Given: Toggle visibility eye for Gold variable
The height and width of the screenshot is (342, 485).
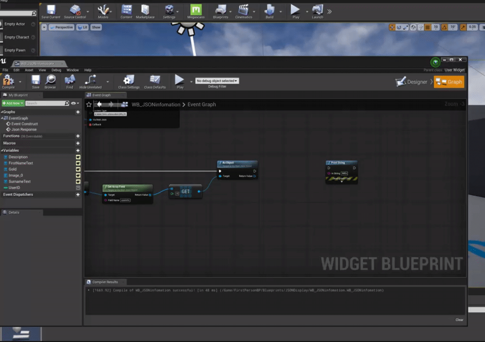Looking at the screenshot, I should click(78, 170).
